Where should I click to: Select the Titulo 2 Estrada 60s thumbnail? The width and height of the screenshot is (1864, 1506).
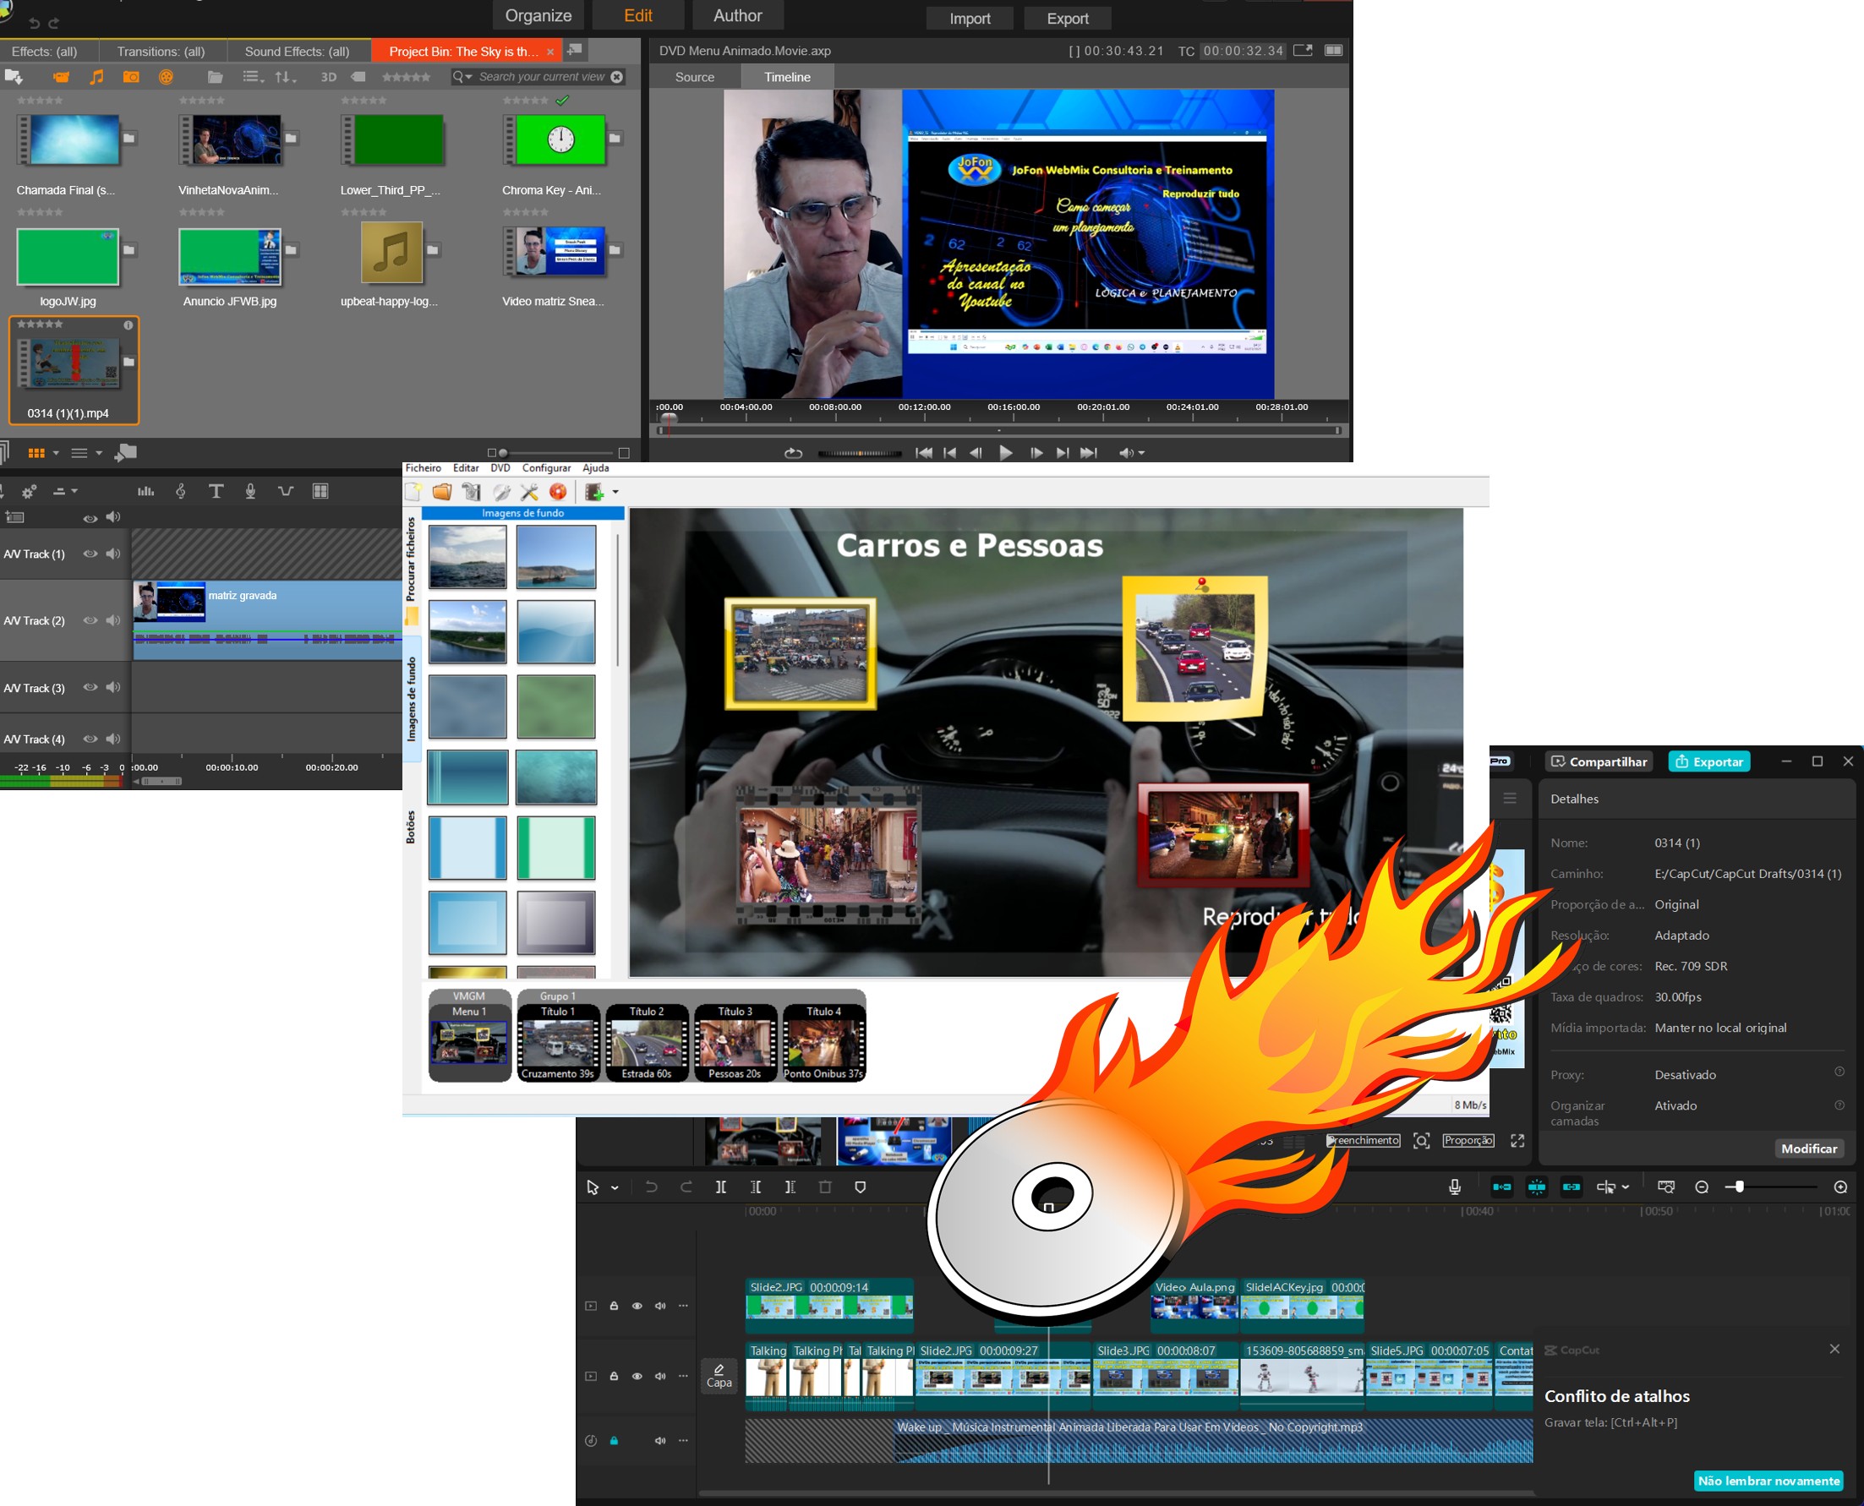[647, 1044]
